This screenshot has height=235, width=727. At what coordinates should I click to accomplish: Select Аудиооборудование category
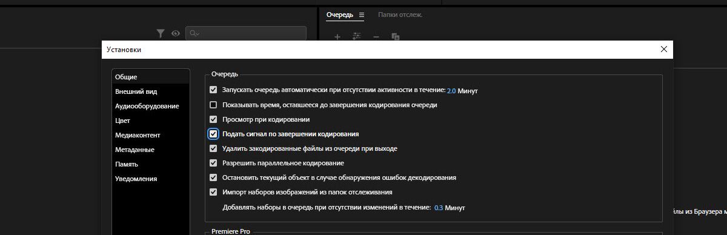tap(151, 106)
